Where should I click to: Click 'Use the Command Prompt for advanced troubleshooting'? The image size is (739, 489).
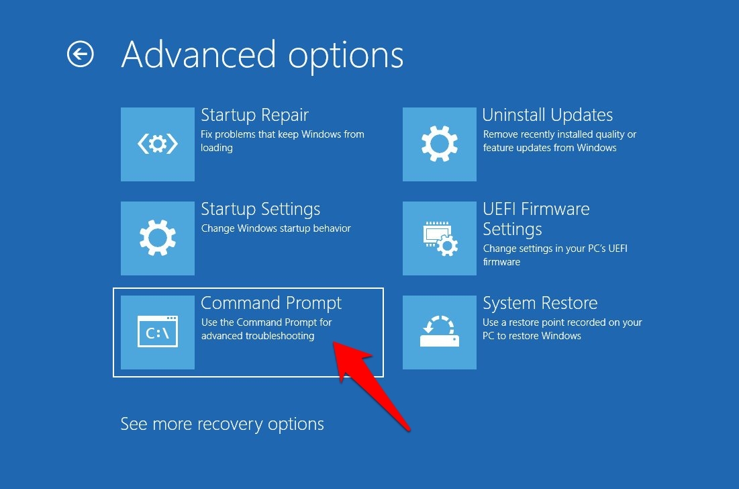[x=266, y=329]
